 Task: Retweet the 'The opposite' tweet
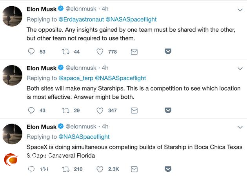(65, 51)
